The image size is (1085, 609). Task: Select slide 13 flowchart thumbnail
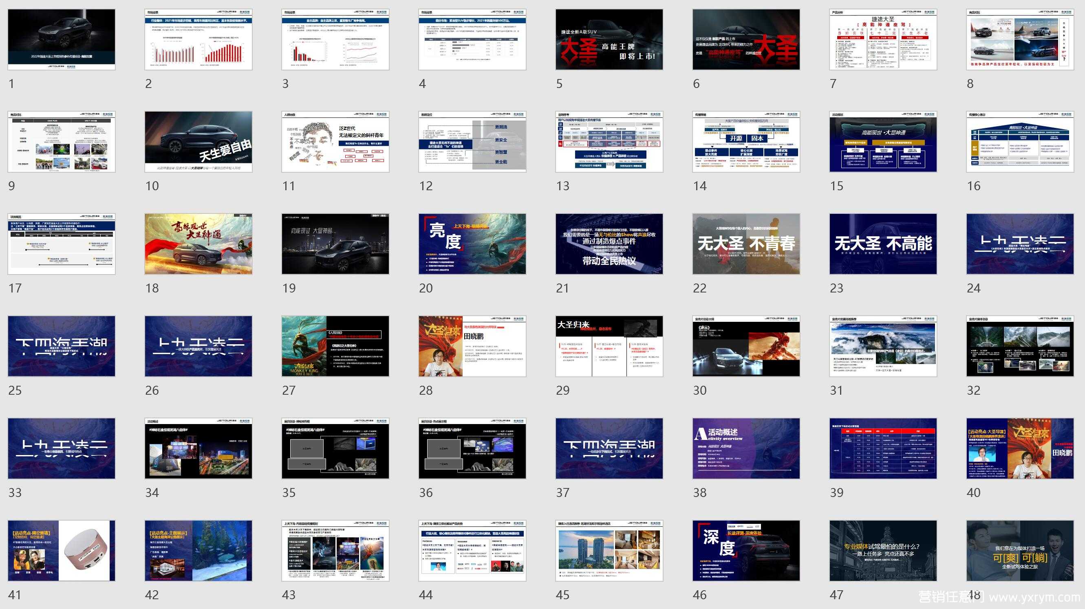pos(609,142)
